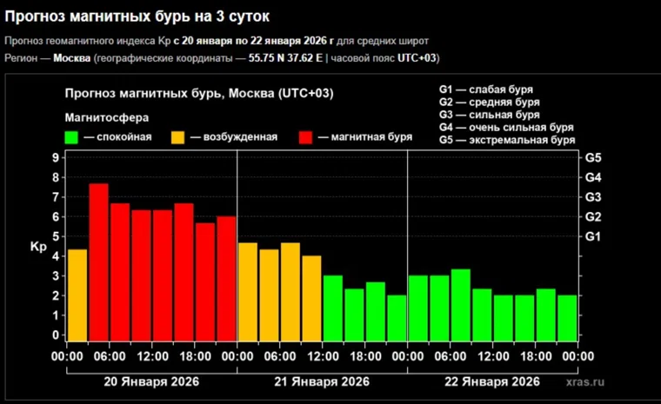The height and width of the screenshot is (404, 661).
Task: Click the tallest green bar on 22 January
Action: click(x=460, y=304)
